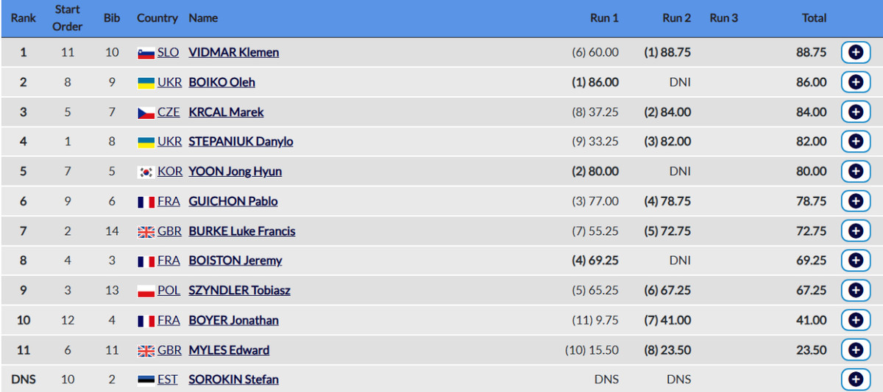Expand YOON Jong Hyun's result row

tap(855, 172)
